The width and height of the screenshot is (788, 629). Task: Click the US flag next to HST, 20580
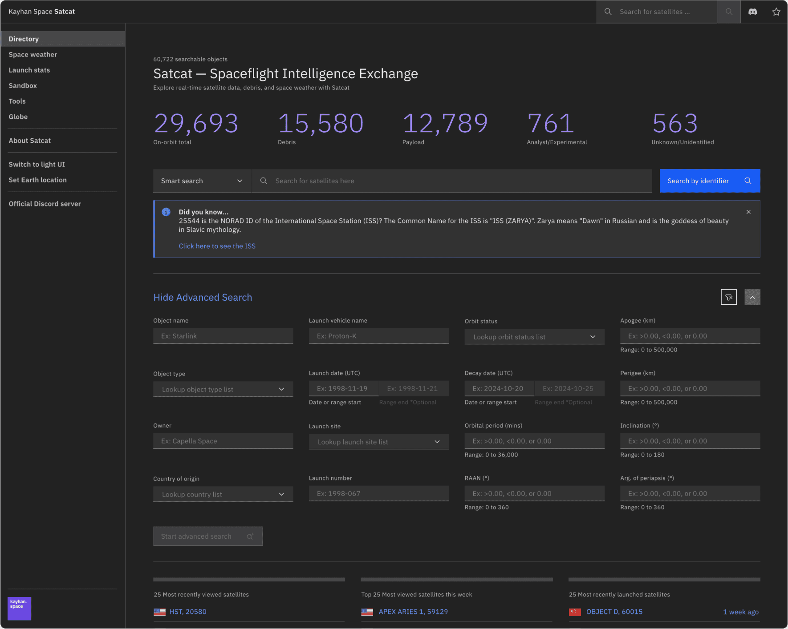pos(160,612)
